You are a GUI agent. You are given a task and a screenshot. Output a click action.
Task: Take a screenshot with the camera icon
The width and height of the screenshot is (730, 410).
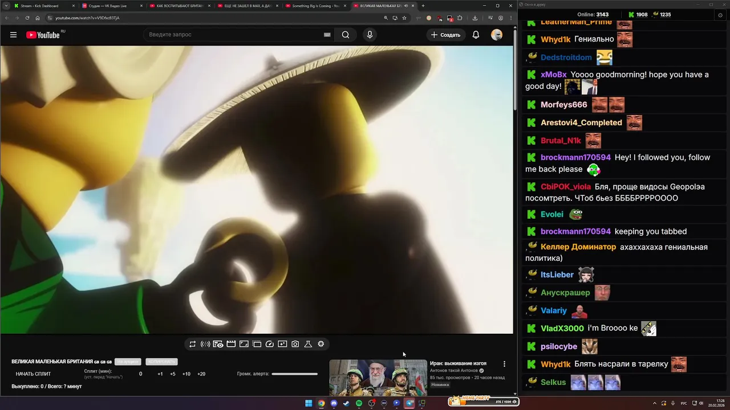295,344
